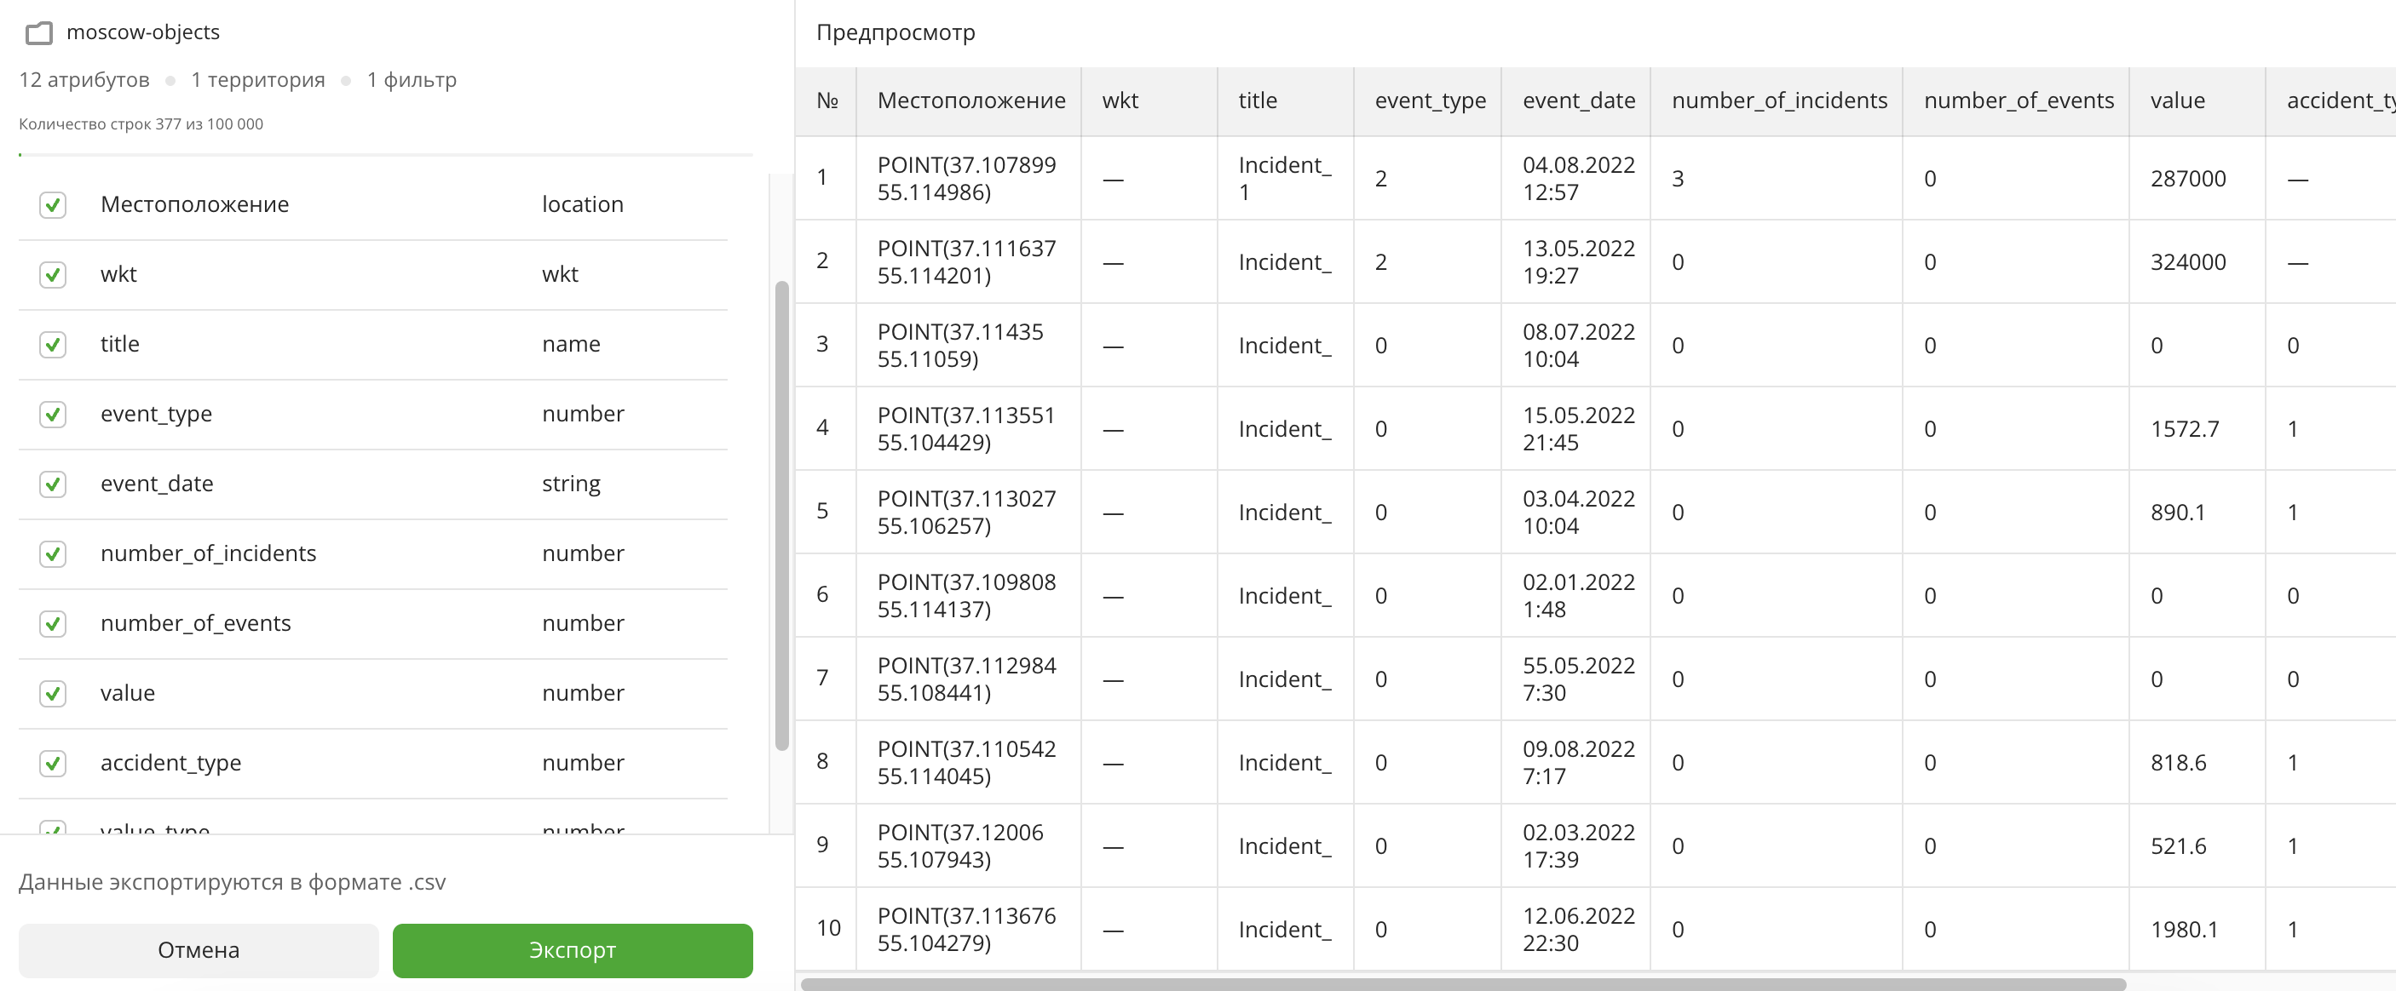The width and height of the screenshot is (2396, 991).
Task: Click the Отмена cancel button
Action: pyautogui.click(x=199, y=949)
